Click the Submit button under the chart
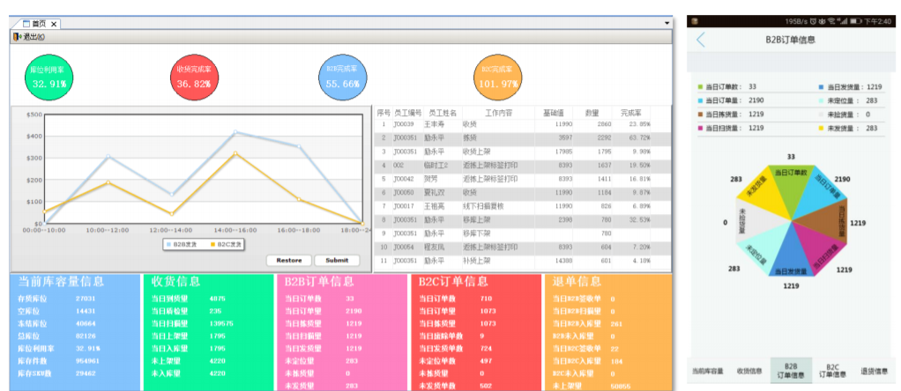The width and height of the screenshot is (901, 391). click(x=337, y=260)
